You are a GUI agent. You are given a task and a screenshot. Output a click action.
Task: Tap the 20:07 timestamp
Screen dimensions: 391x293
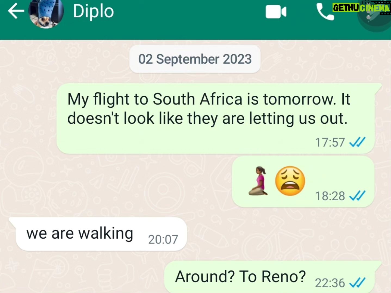pyautogui.click(x=163, y=239)
